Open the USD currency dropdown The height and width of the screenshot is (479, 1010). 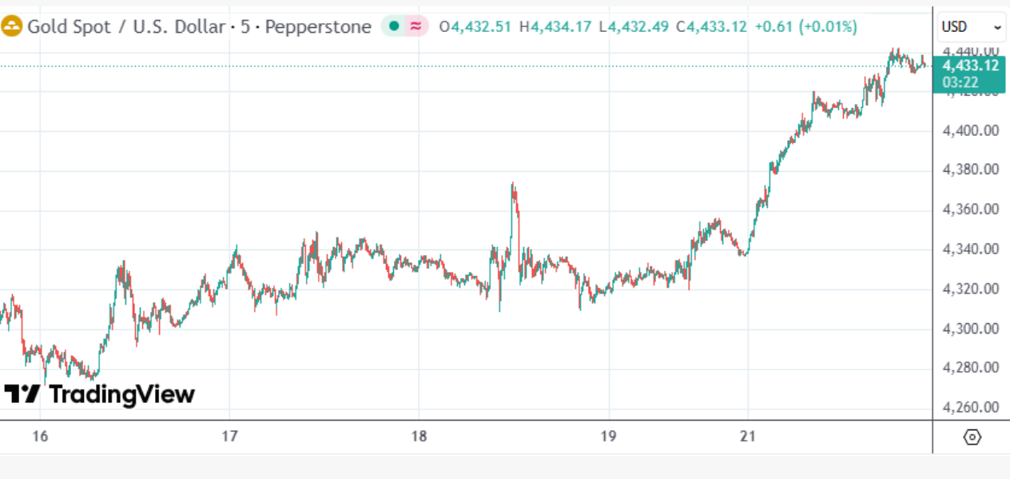pyautogui.click(x=972, y=26)
